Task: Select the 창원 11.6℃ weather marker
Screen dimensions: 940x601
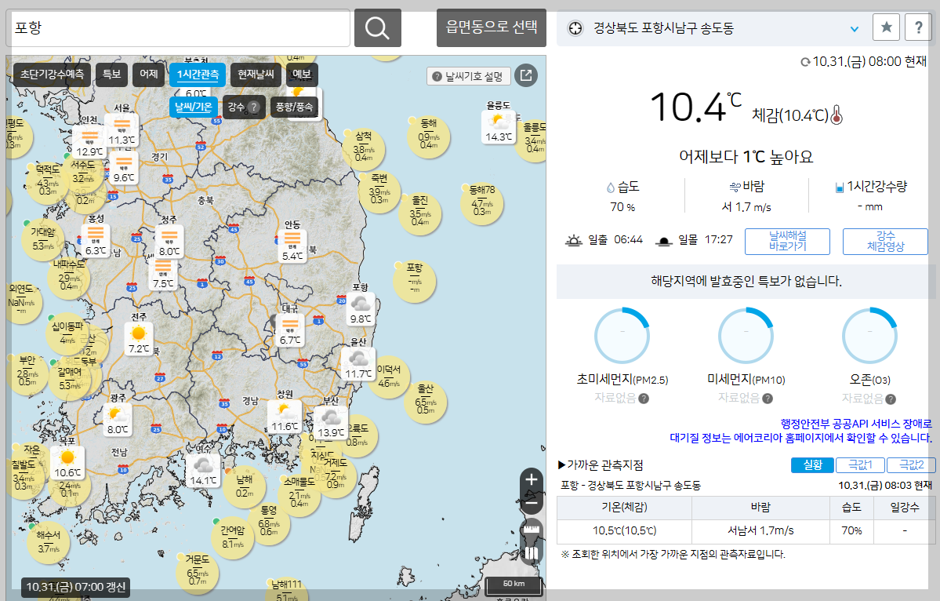Action: 285,417
